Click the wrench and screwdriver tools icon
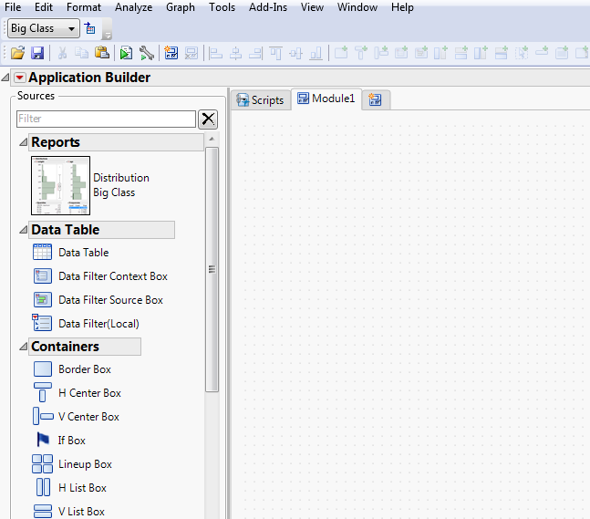Viewport: 590px width, 519px height. point(147,54)
